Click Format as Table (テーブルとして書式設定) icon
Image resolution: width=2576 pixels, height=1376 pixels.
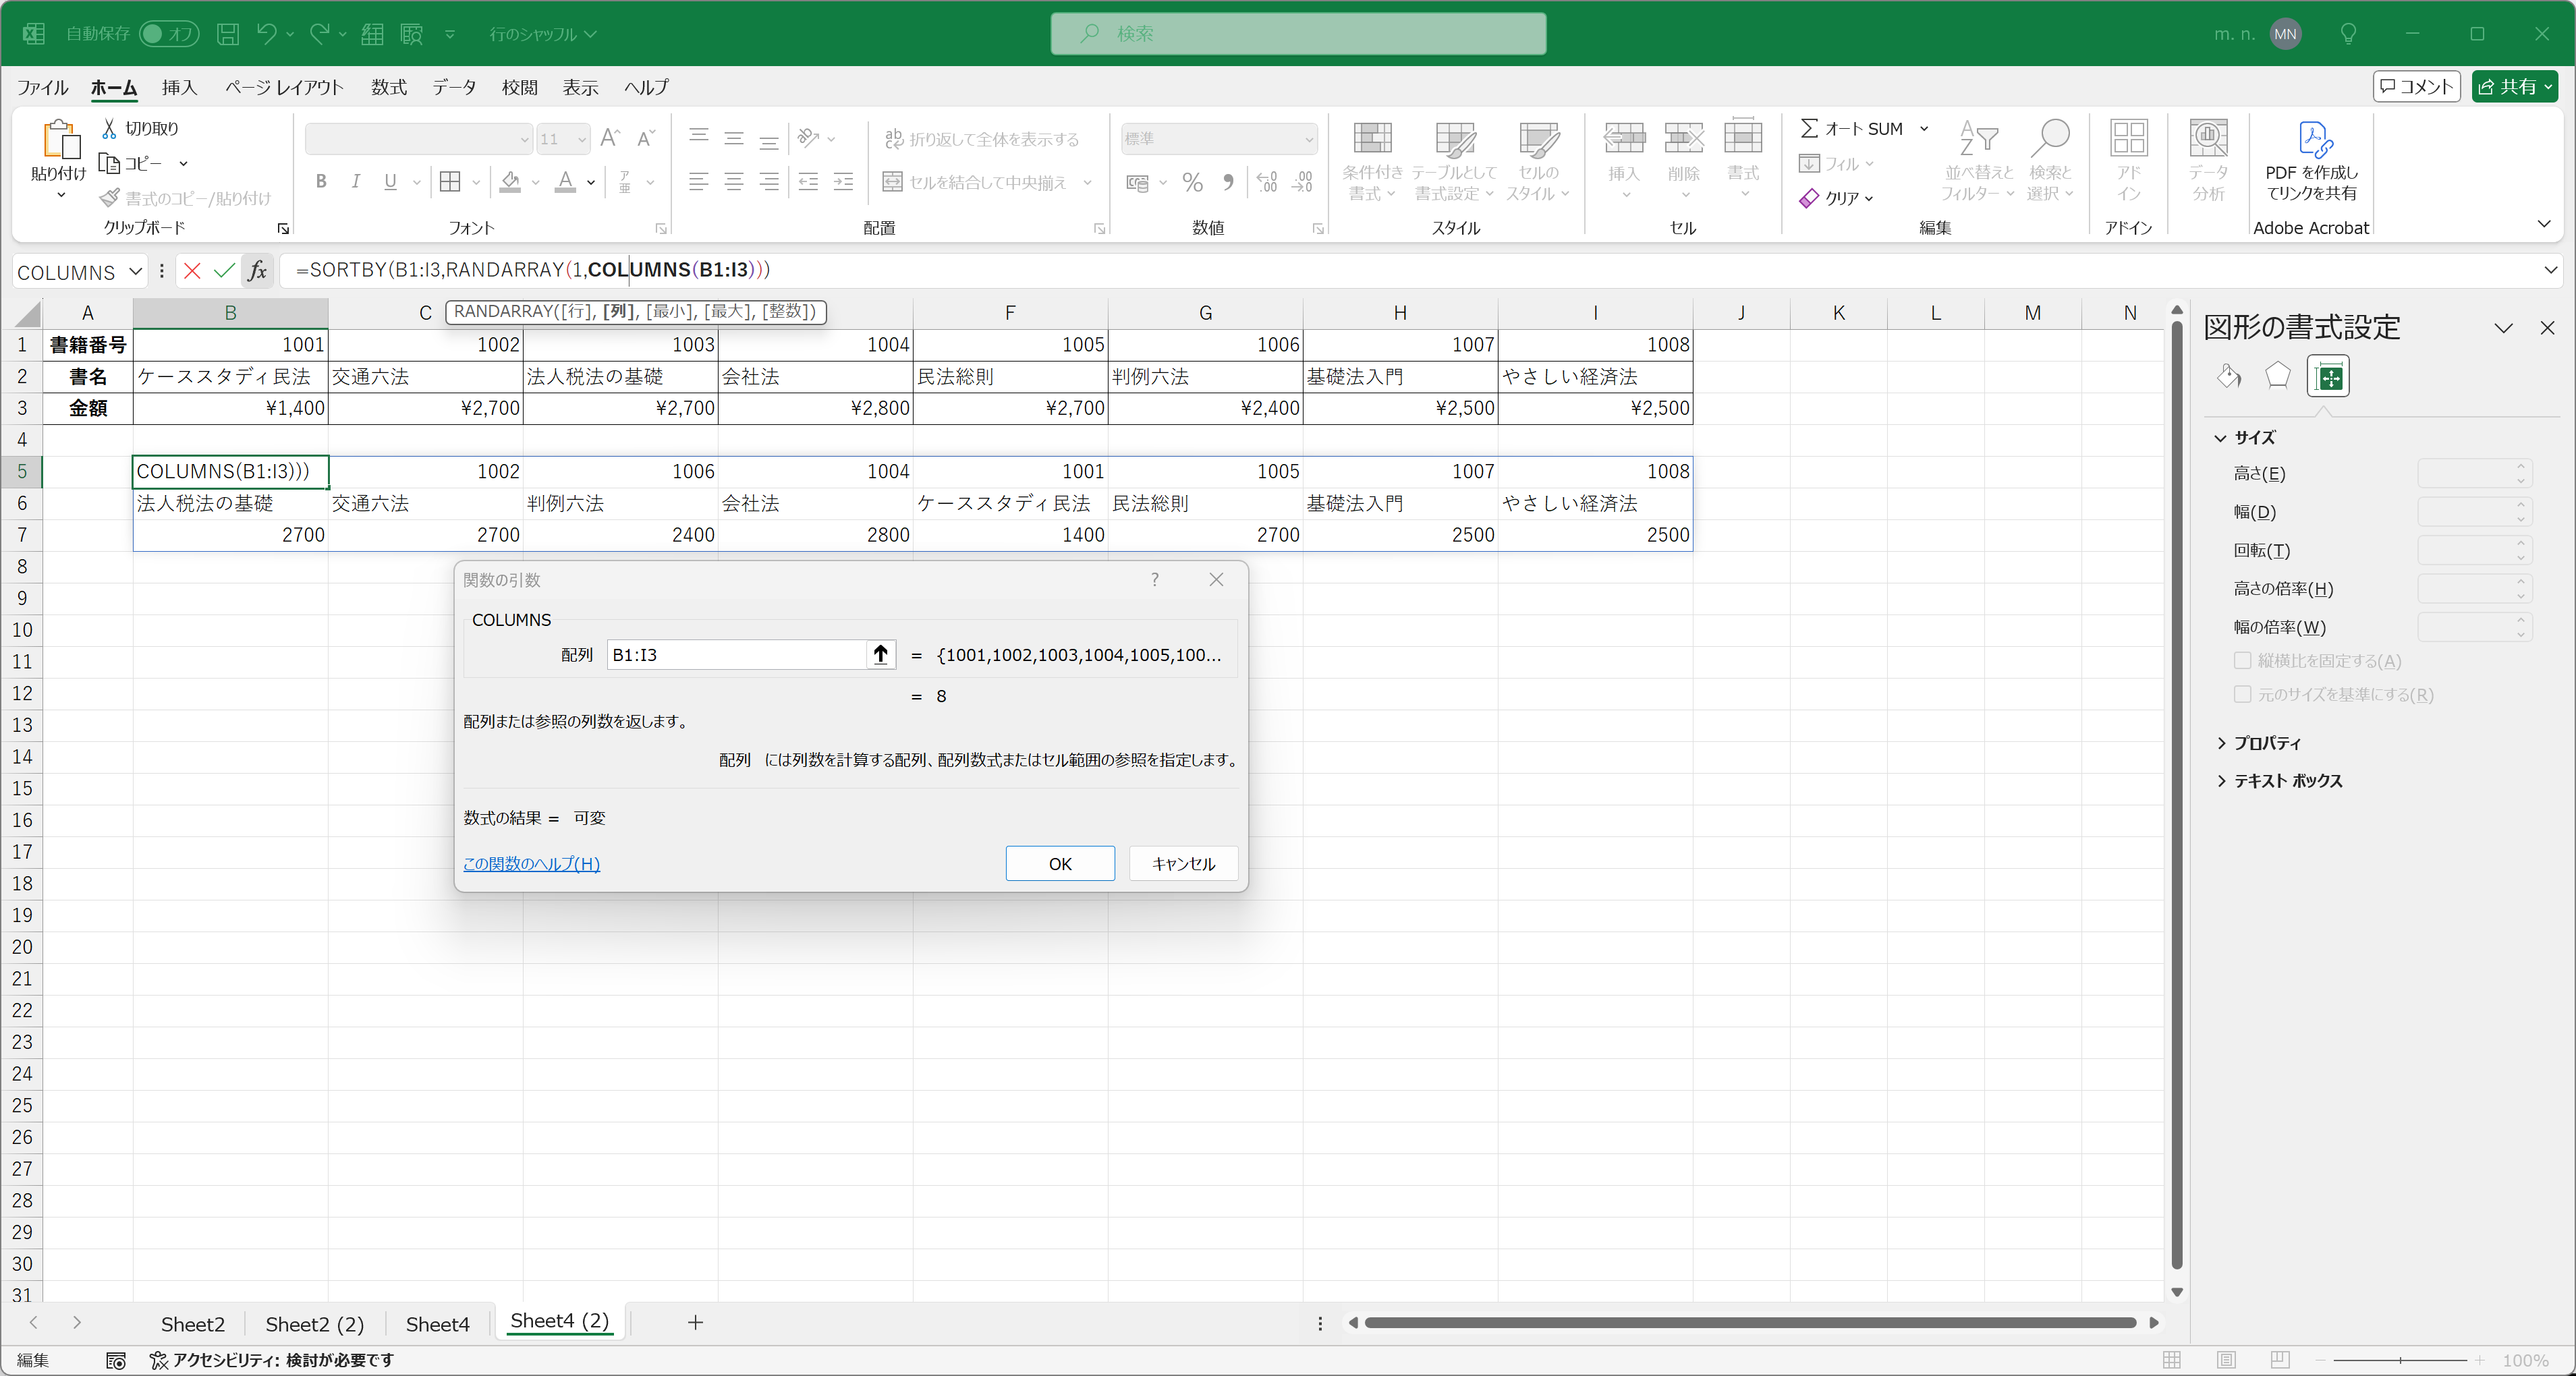(1454, 139)
